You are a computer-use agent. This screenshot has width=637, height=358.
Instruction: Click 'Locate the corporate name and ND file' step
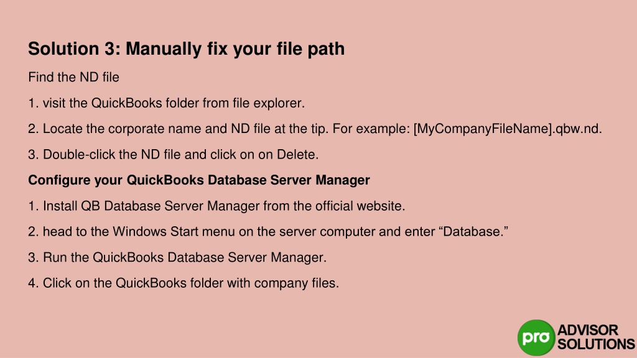click(x=315, y=129)
